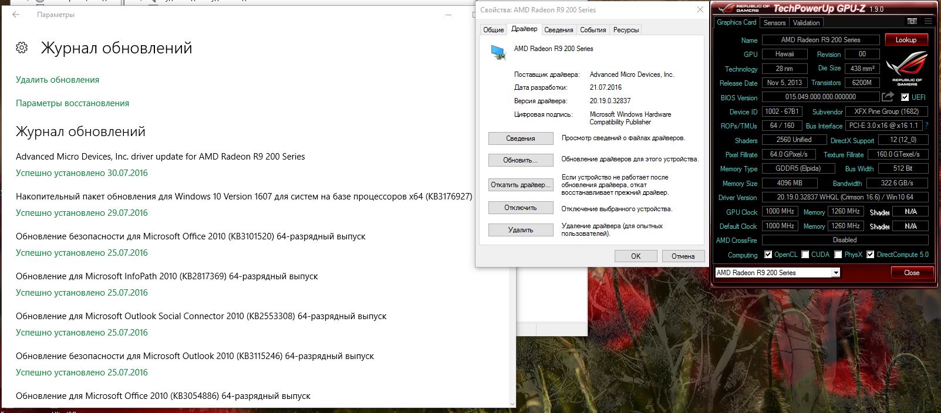Click the AMD CrossFire Disabled field
Screen dimensions: 941x413
point(845,240)
